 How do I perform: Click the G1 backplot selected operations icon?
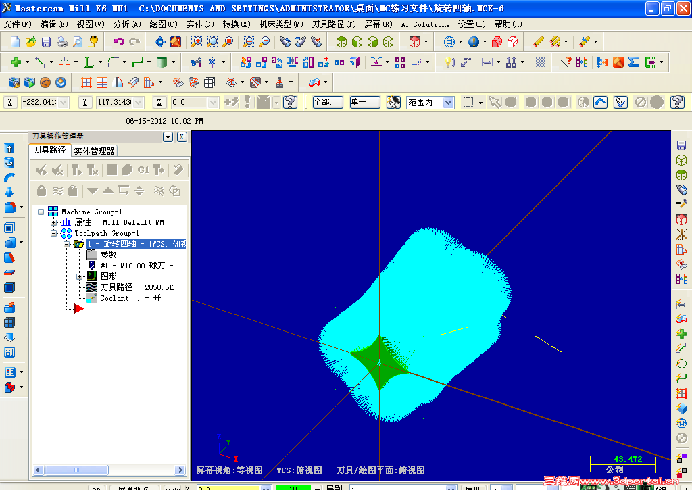pyautogui.click(x=143, y=170)
